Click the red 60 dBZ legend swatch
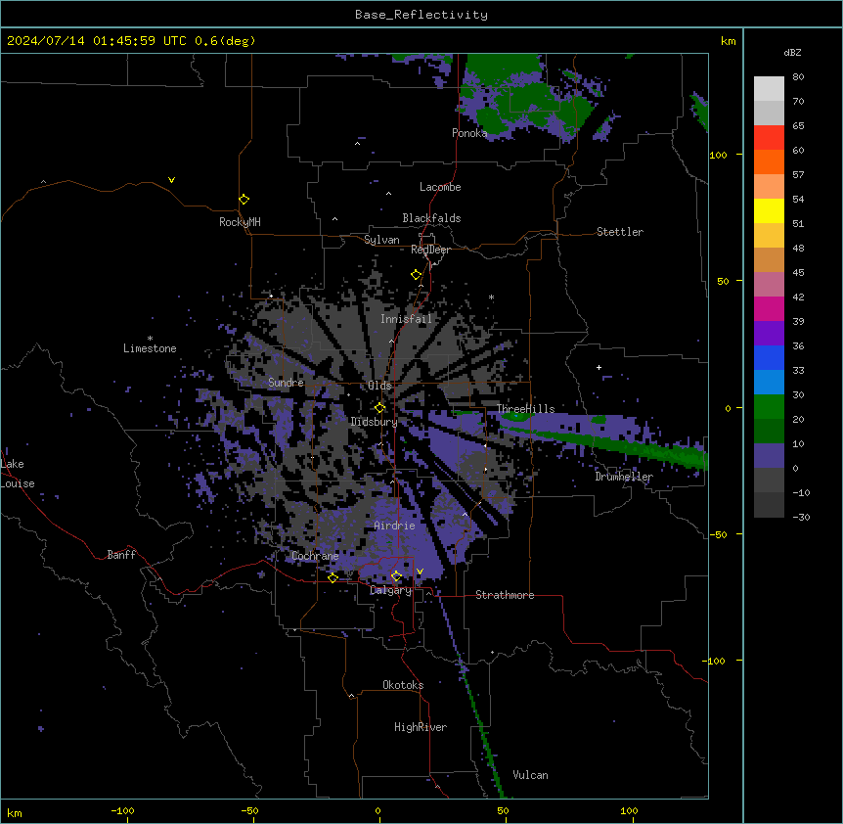Image resolution: width=843 pixels, height=824 pixels. [769, 138]
